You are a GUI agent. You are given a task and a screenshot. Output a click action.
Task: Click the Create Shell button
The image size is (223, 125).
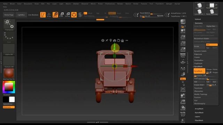[x=199, y=85]
